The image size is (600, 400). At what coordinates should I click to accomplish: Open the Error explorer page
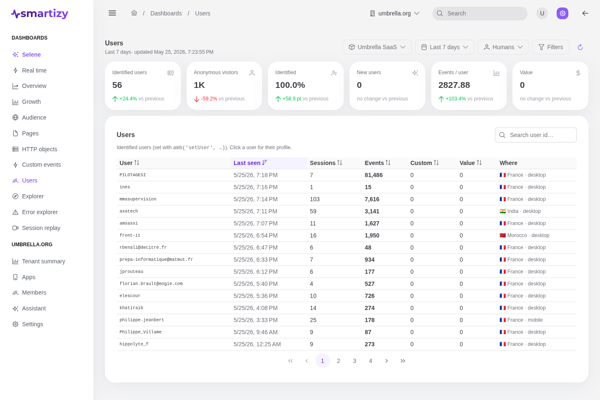(x=47, y=212)
